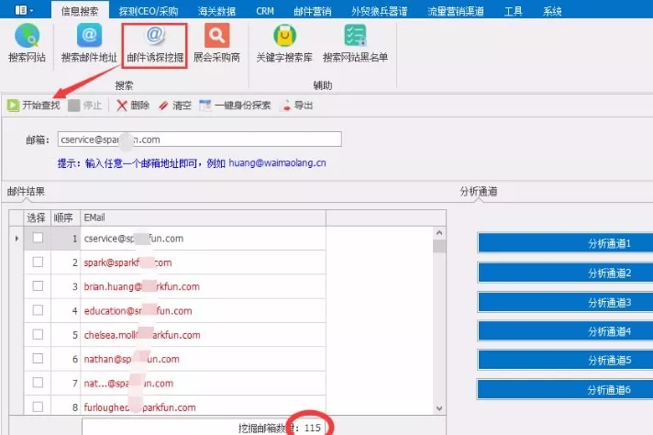The width and height of the screenshot is (653, 435).
Task: Open 关键字搜索库 icon
Action: (x=284, y=42)
